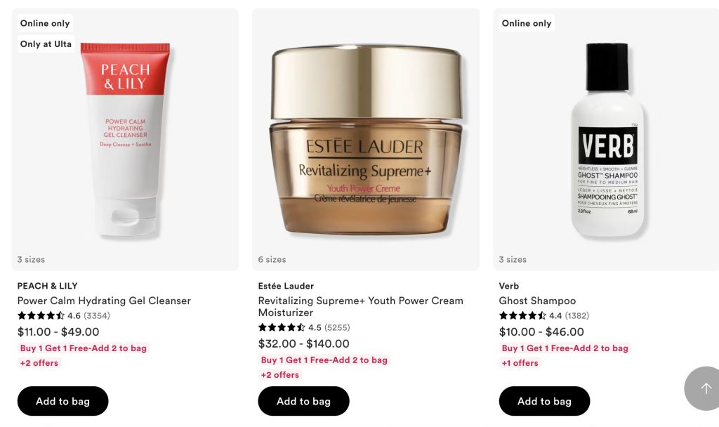The image size is (719, 427).
Task: Expand +2 offers under Peach & Lily
Action: point(39,363)
